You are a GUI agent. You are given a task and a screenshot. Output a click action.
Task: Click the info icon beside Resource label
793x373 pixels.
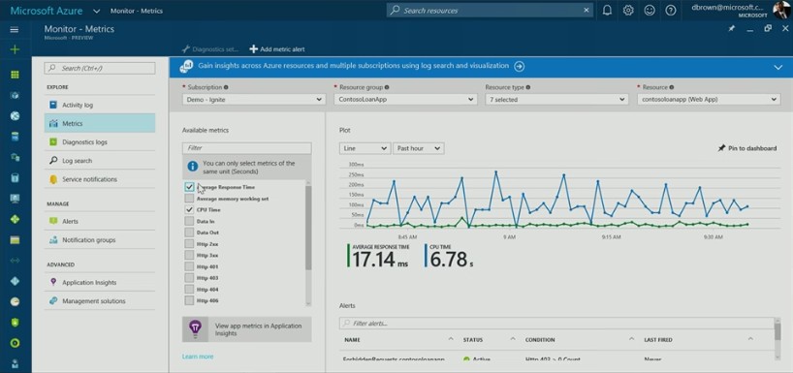(672, 87)
